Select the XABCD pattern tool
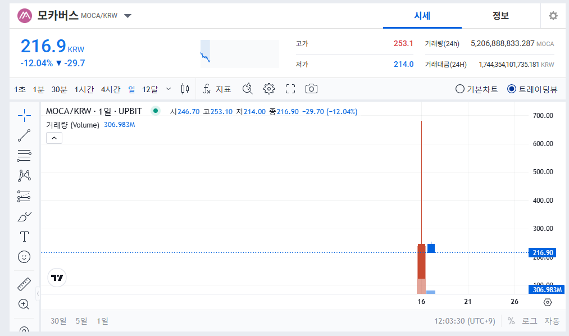Viewport: 569px width, 336px height. tap(24, 176)
